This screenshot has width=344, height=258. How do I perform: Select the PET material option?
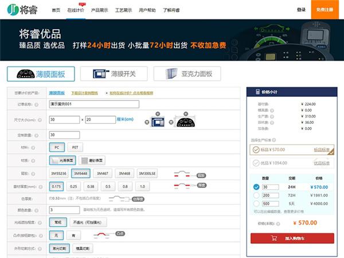point(75,147)
